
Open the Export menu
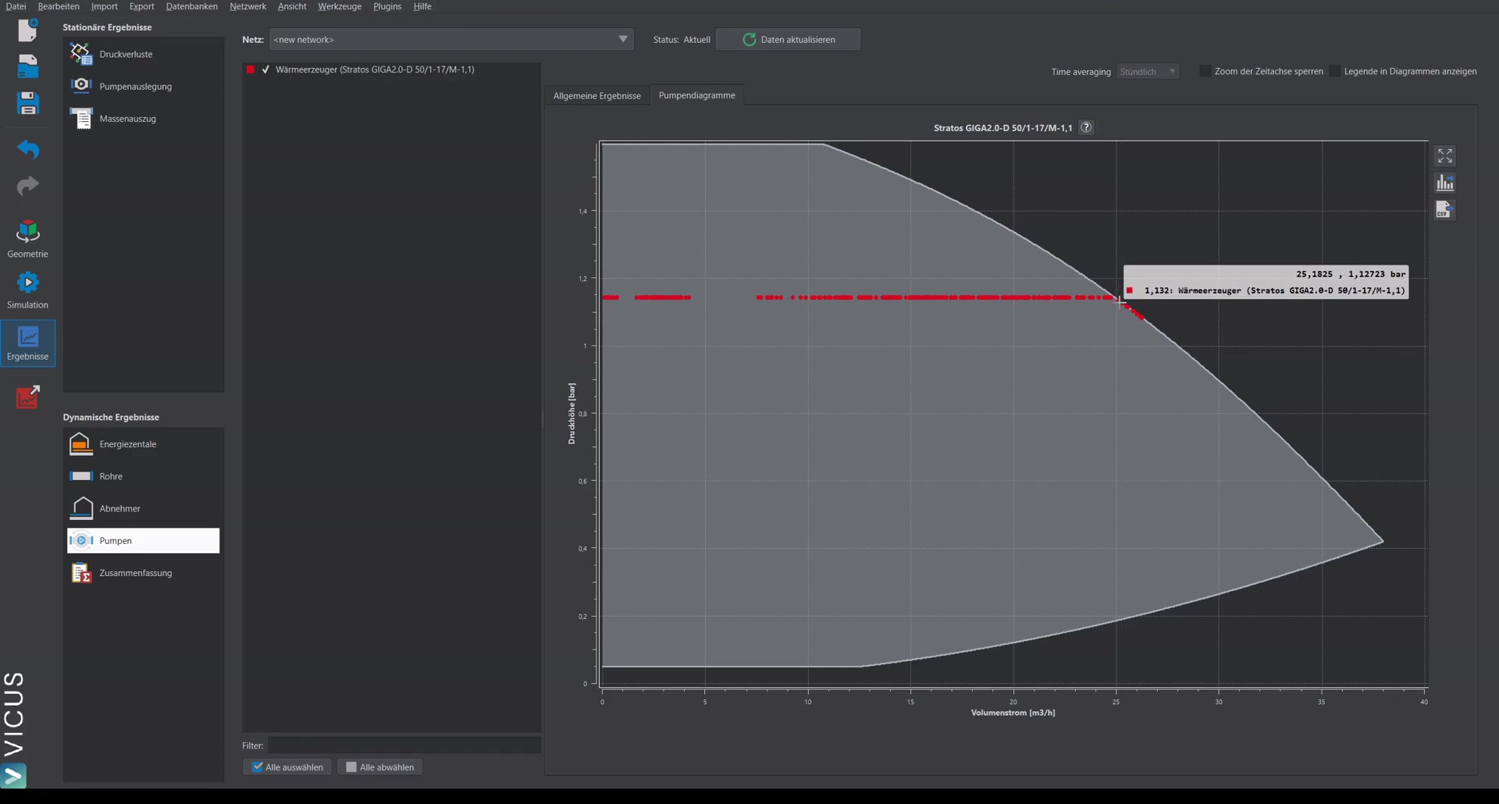[x=141, y=6]
